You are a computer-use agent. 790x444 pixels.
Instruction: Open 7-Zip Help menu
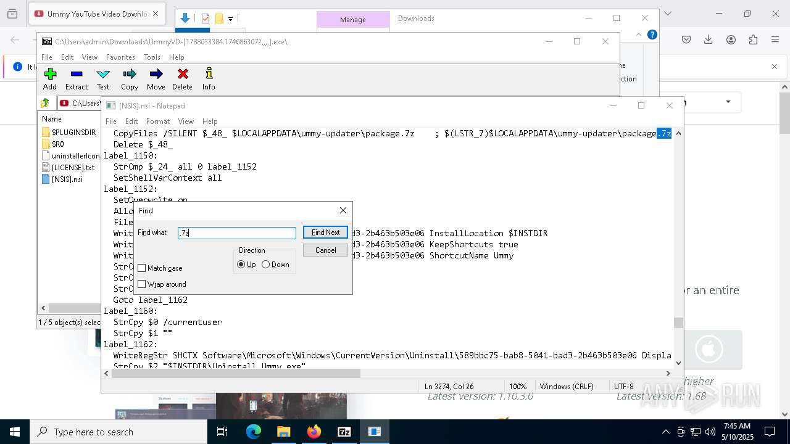(x=177, y=57)
